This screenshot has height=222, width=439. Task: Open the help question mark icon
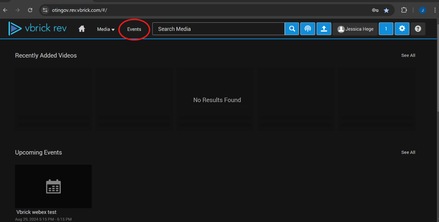(x=418, y=29)
